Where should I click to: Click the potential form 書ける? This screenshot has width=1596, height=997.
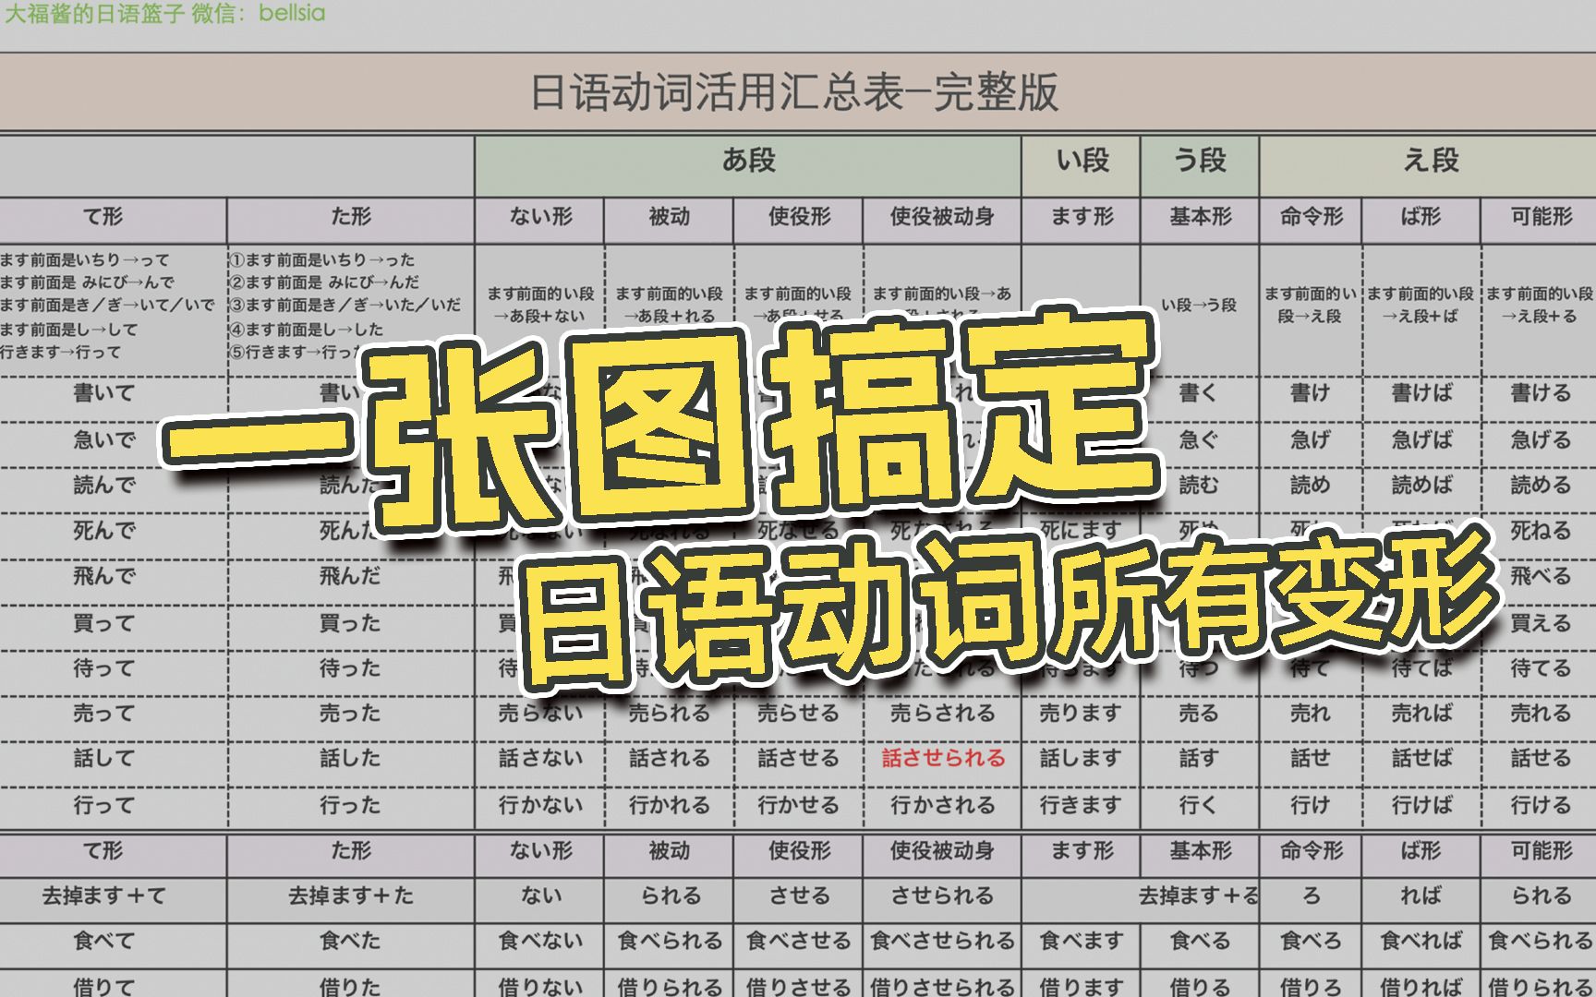point(1541,394)
